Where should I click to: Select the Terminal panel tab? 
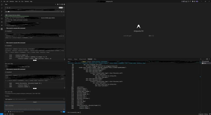[90, 59]
